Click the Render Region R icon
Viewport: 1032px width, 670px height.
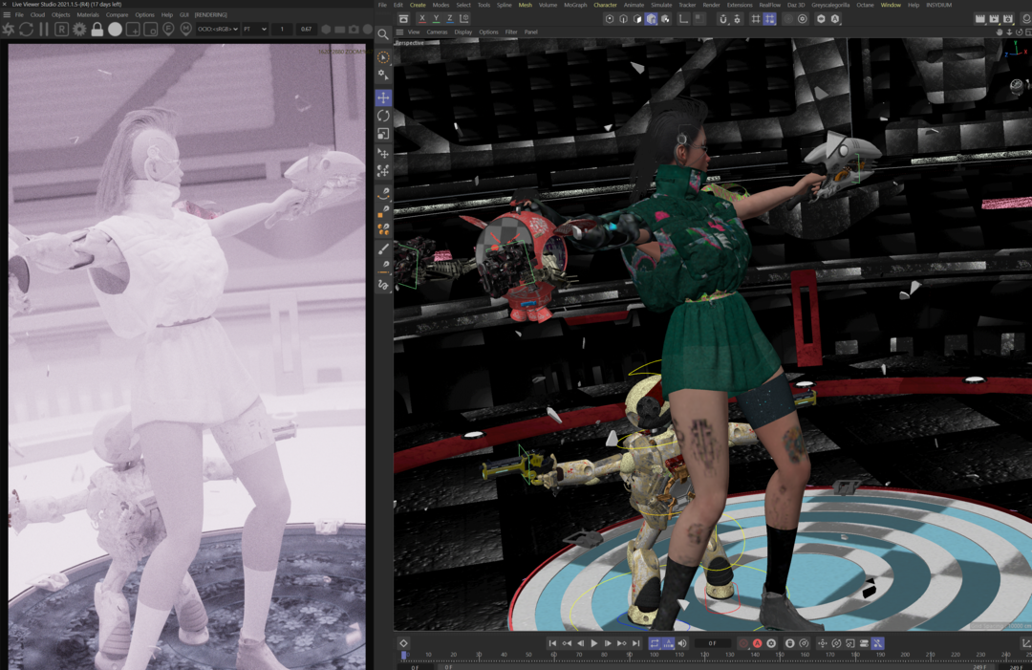pyautogui.click(x=61, y=29)
